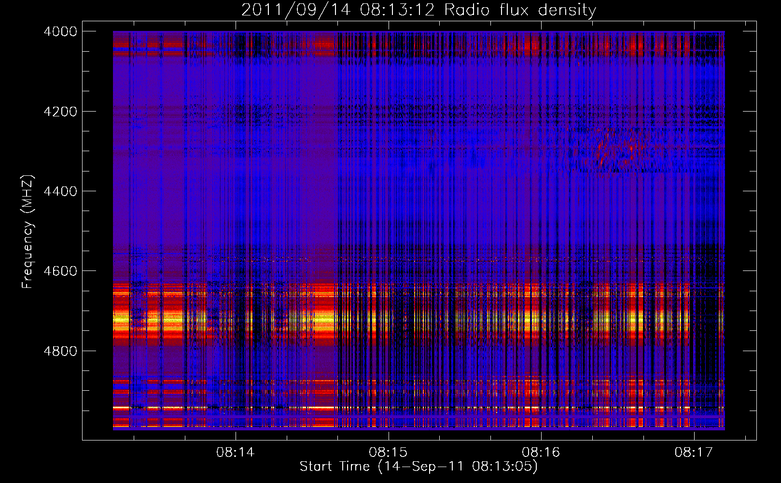The height and width of the screenshot is (483, 781).
Task: Click the plot title "2011/09/14 08:13:12 Radio flux density"
Action: pos(418,10)
